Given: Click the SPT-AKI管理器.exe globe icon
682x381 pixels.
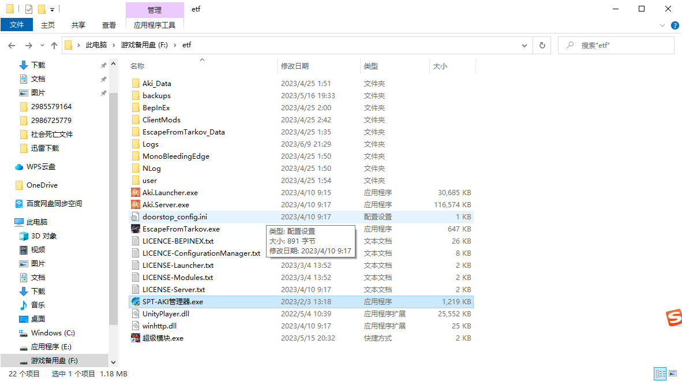Looking at the screenshot, I should coord(136,302).
